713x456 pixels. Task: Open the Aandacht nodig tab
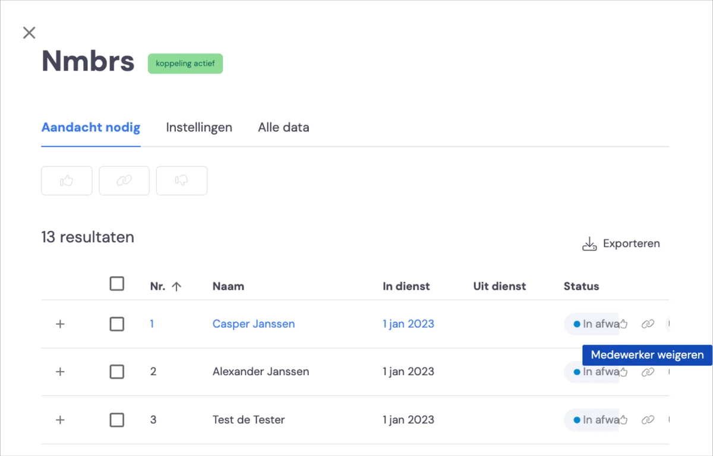click(x=91, y=127)
